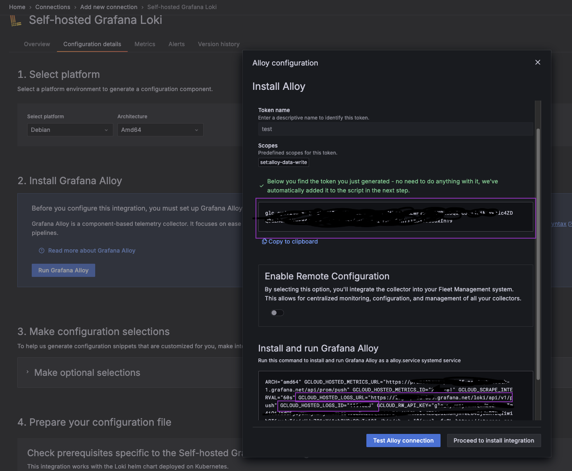Click Test Alloy connection button
Viewport: 572px width, 471px height.
(x=403, y=441)
